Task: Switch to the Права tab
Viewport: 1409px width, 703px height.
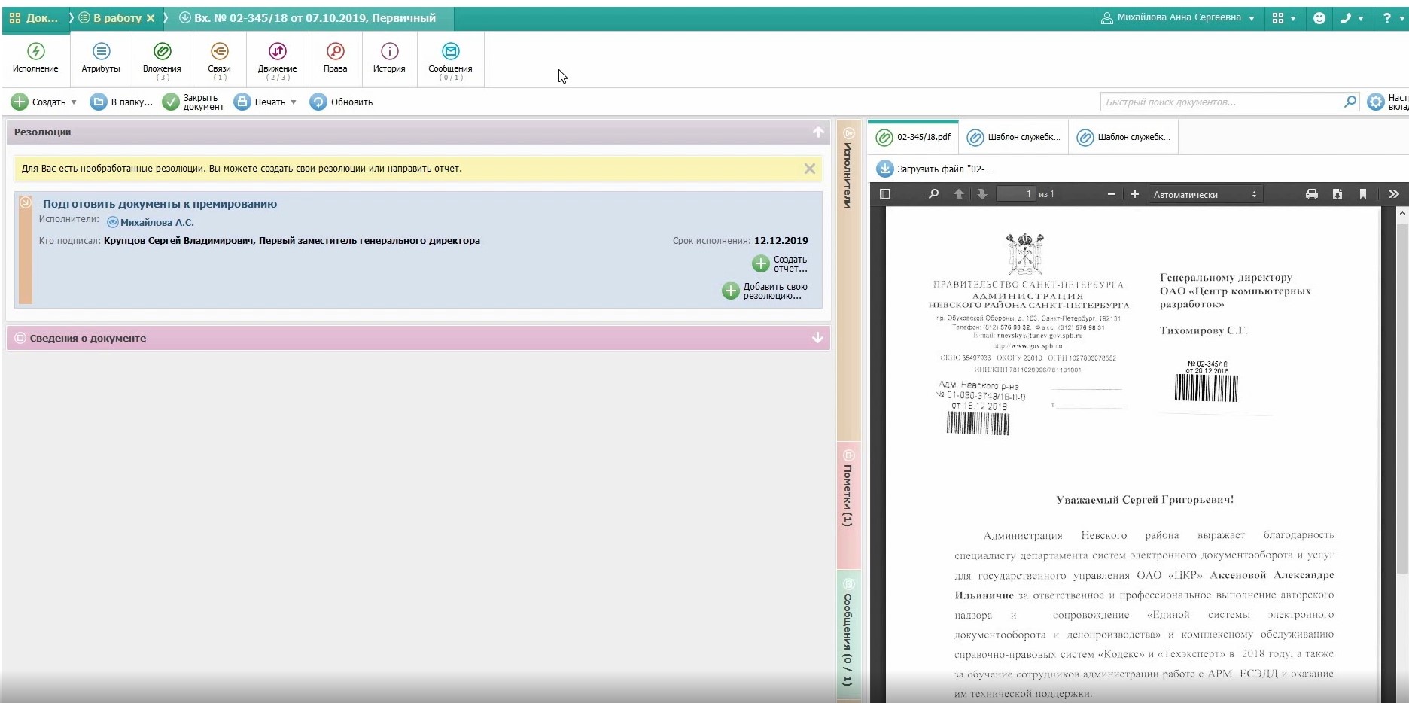Action: (x=335, y=59)
